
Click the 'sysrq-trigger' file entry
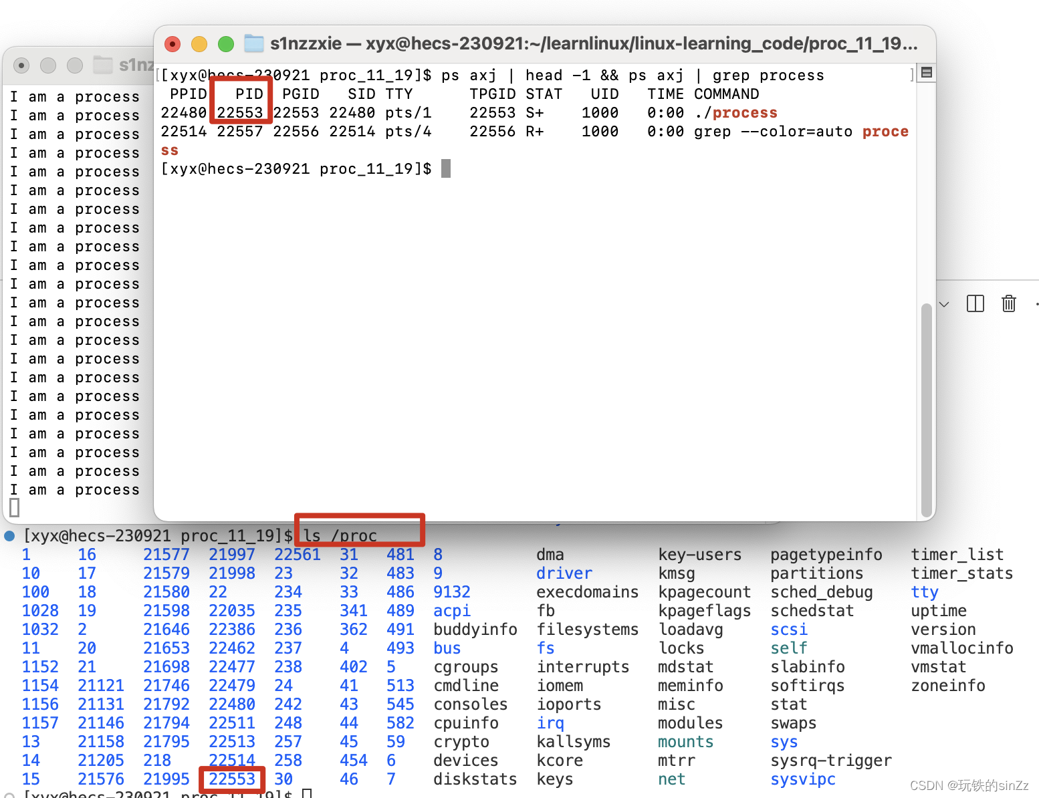[831, 761]
